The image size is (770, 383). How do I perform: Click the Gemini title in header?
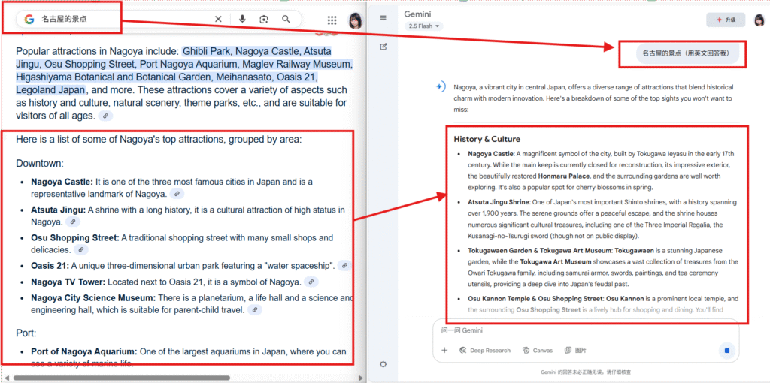417,14
